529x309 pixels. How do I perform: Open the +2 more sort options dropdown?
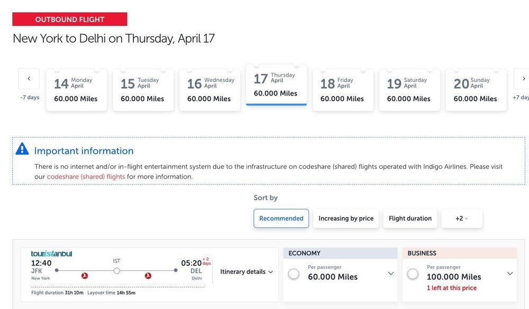coord(461,219)
